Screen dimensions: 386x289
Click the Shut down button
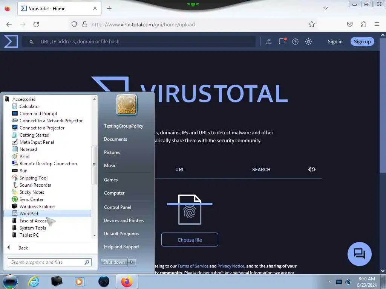tap(114, 262)
